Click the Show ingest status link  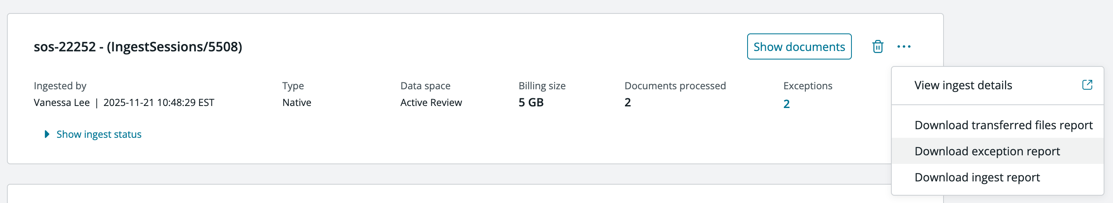point(99,135)
